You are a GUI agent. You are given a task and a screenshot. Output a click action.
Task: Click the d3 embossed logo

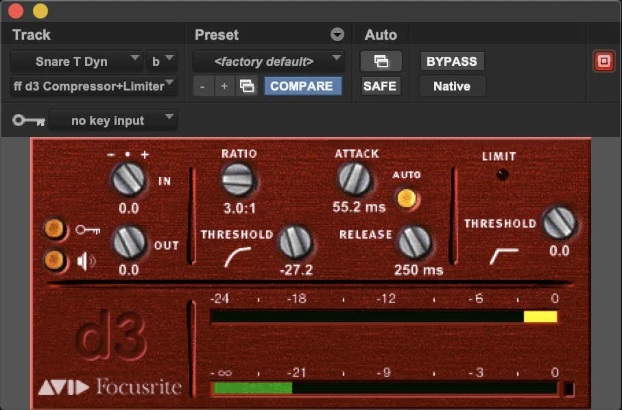click(x=111, y=335)
